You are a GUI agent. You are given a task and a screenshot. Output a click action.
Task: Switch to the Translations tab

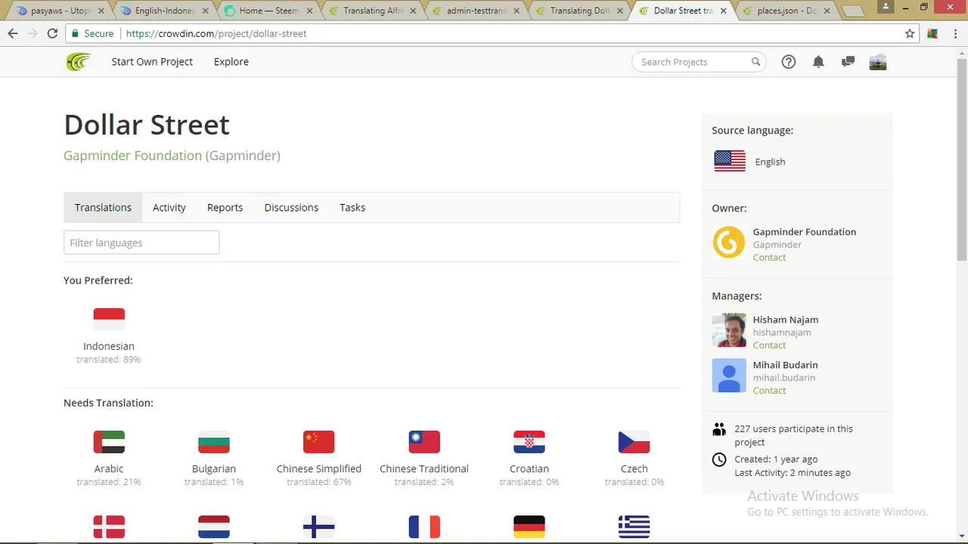point(103,208)
